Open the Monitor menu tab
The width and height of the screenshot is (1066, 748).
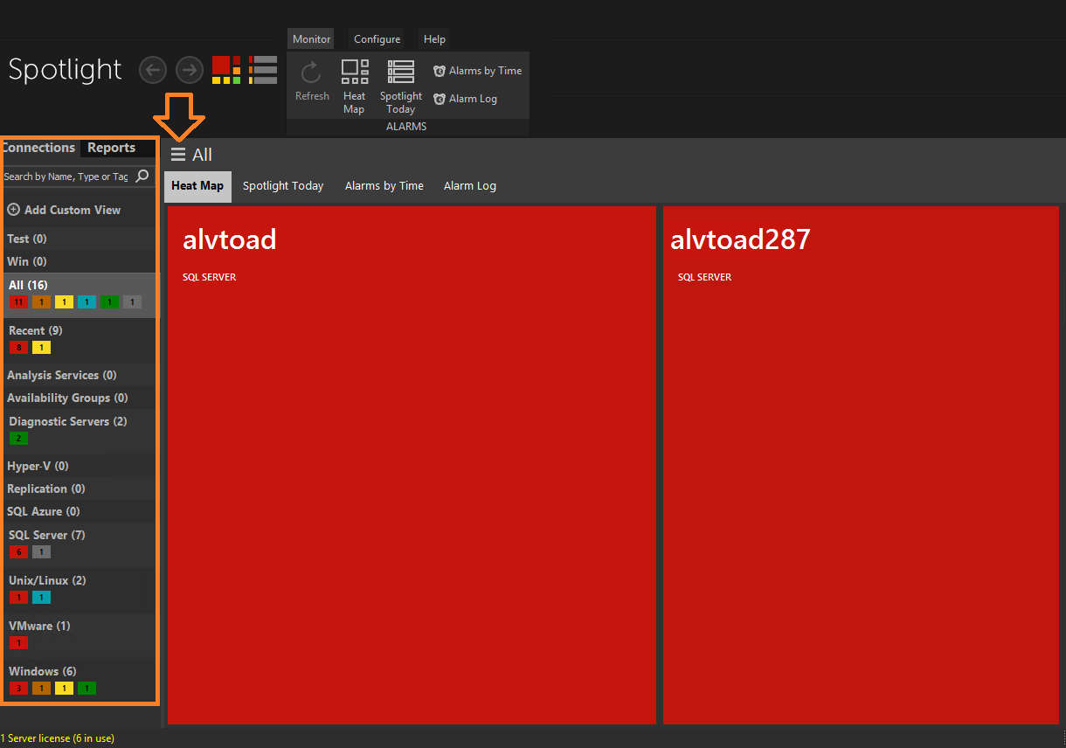(x=311, y=39)
